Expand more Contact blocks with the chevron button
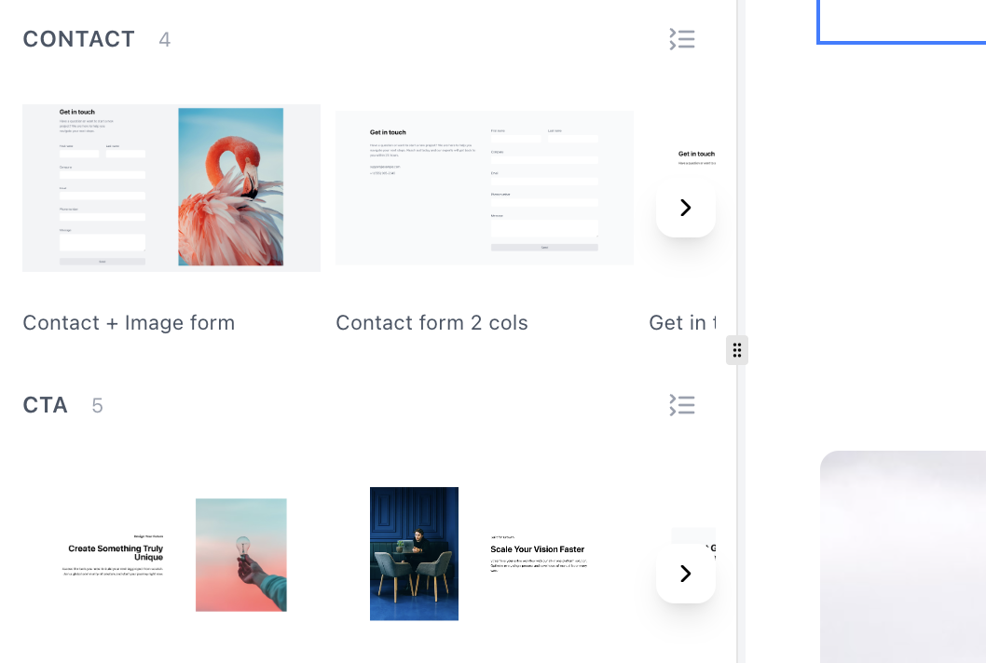This screenshot has width=986, height=663. (x=685, y=208)
